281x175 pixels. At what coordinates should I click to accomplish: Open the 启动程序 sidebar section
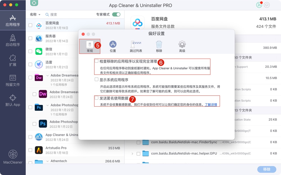(x=13, y=41)
